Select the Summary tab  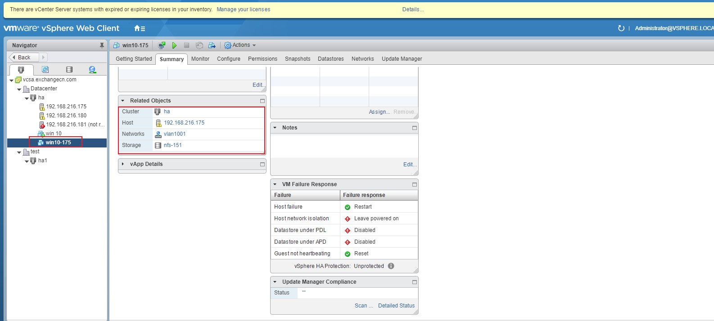pyautogui.click(x=172, y=59)
